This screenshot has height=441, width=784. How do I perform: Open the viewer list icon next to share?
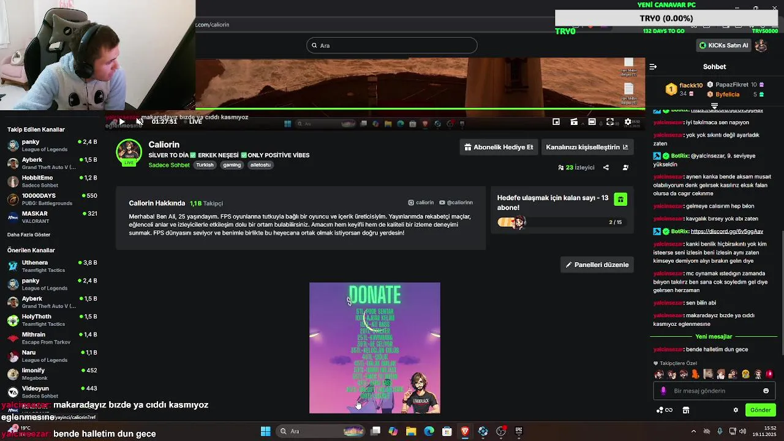coord(625,167)
